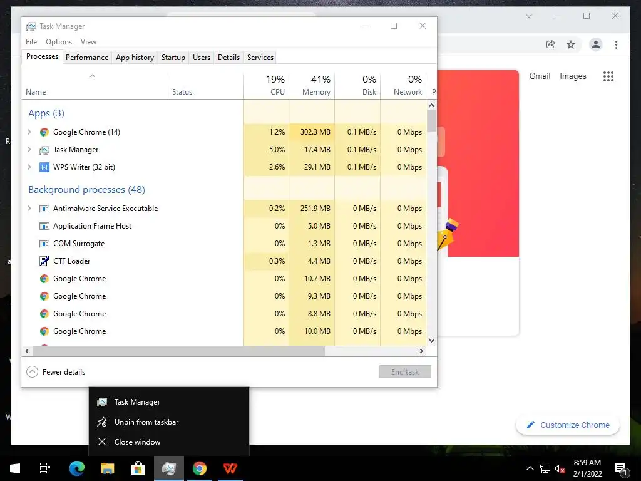Click the Task Manager process icon in Apps list
Image resolution: width=641 pixels, height=481 pixels.
(44, 150)
